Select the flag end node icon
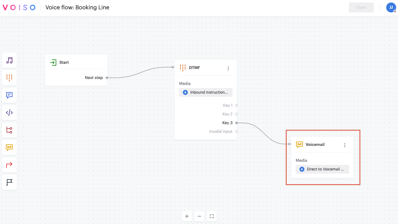Viewport: 398px width, 224px height. tap(9, 182)
